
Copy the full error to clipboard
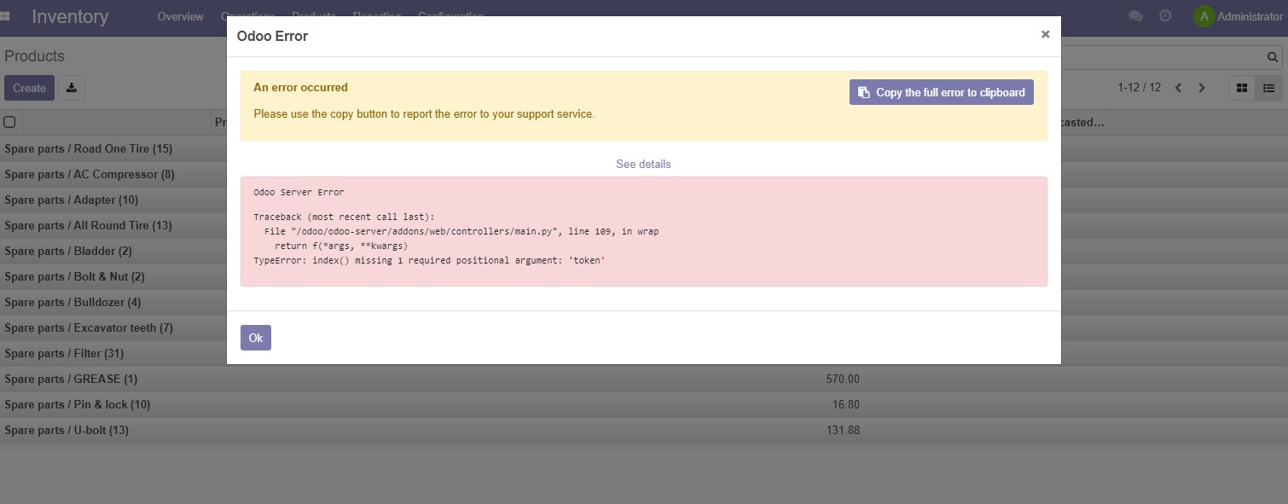(941, 92)
